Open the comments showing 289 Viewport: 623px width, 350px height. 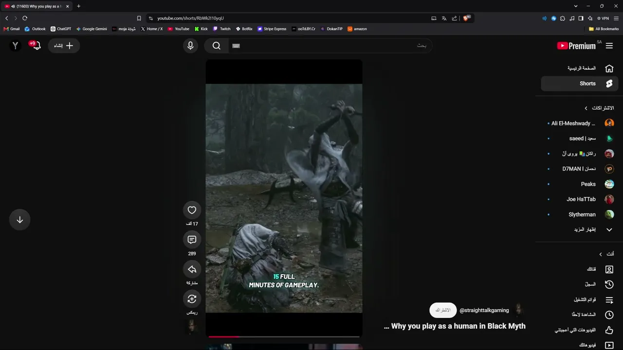(192, 240)
